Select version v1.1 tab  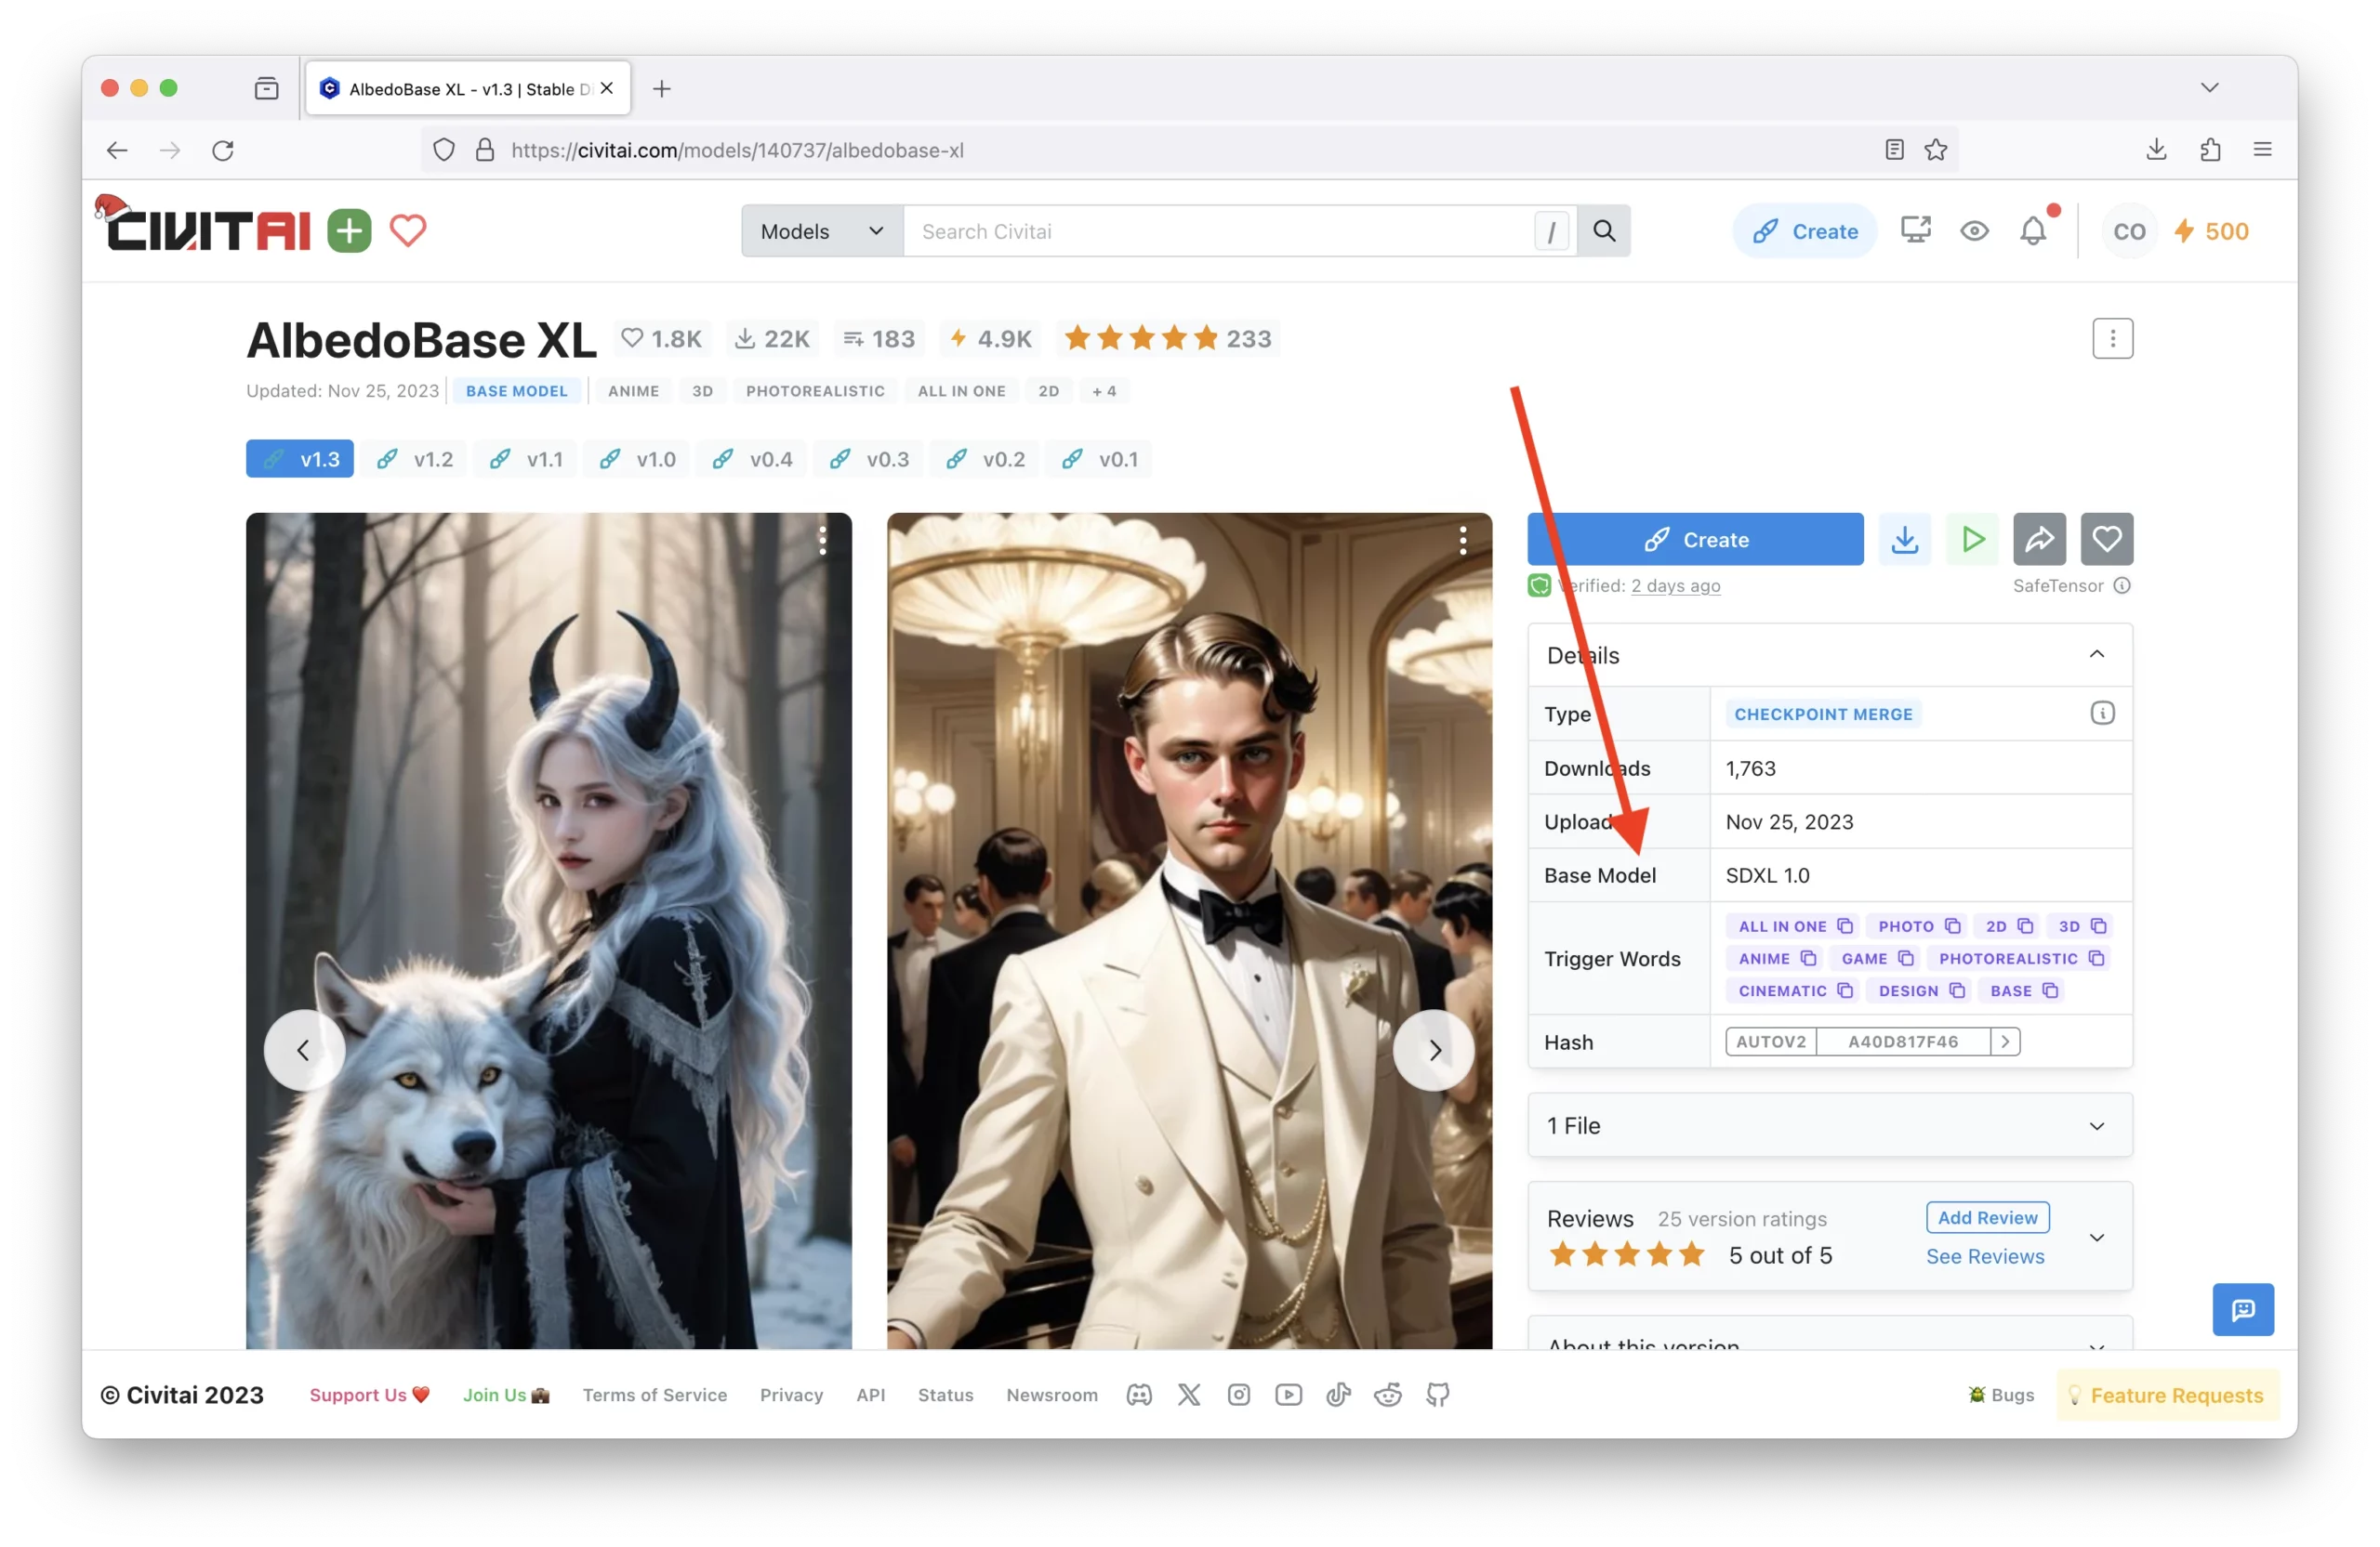(526, 459)
